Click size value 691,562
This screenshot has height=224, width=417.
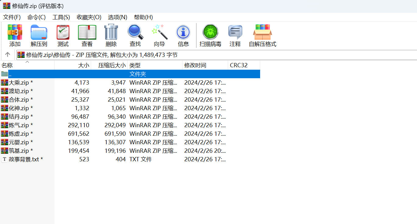pos(79,134)
